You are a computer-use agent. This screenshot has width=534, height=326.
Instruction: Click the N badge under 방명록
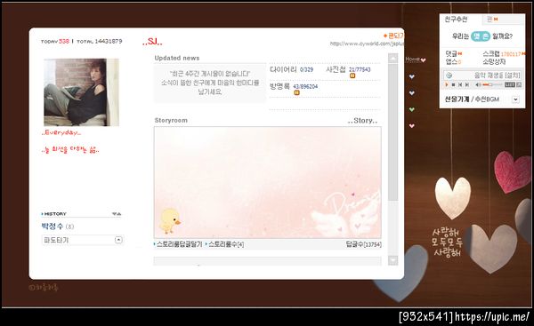pos(296,92)
